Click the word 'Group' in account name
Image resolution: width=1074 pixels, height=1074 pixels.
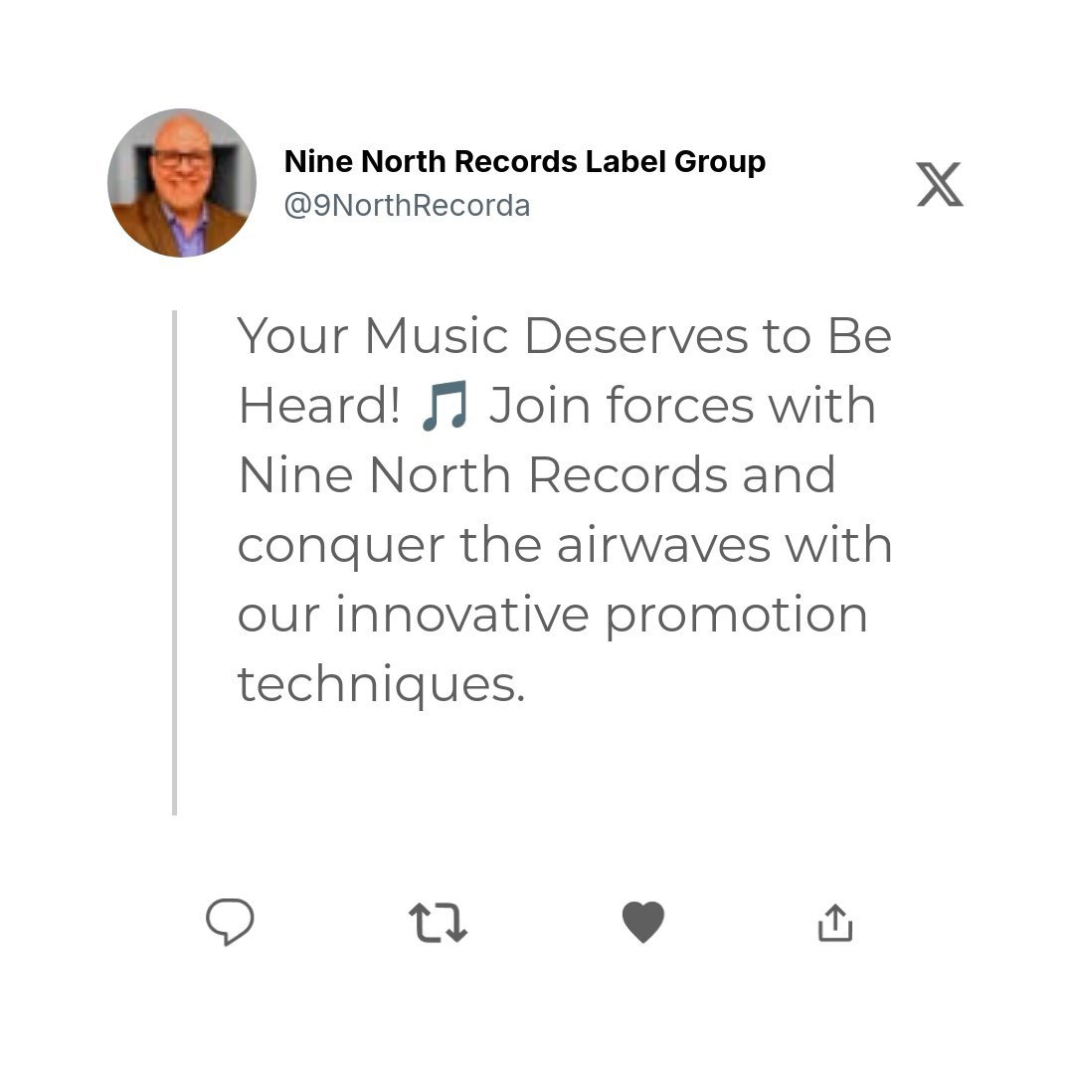click(720, 163)
